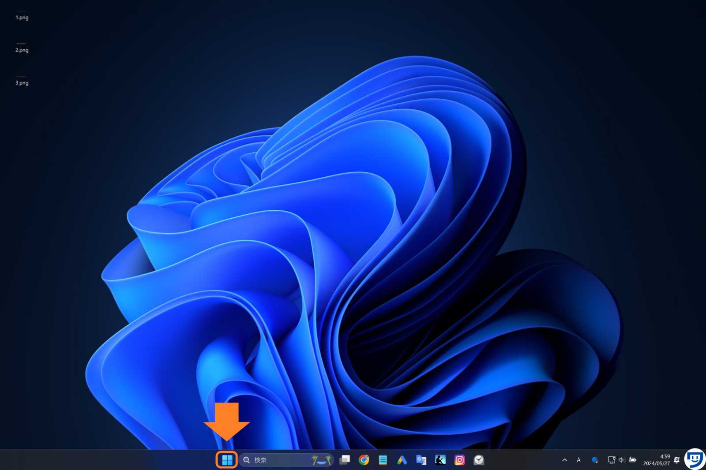Viewport: 706px width, 470px height.
Task: Launch the palm tree pinned app
Action: pyautogui.click(x=322, y=460)
